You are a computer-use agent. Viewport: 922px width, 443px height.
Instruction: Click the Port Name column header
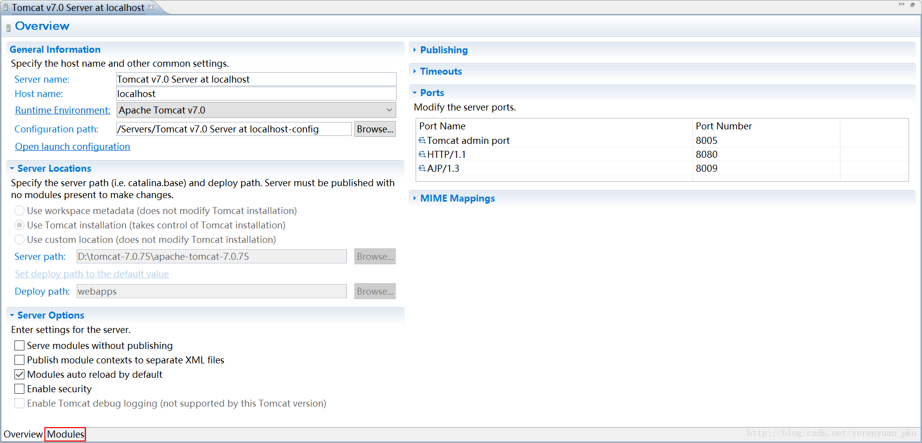554,126
